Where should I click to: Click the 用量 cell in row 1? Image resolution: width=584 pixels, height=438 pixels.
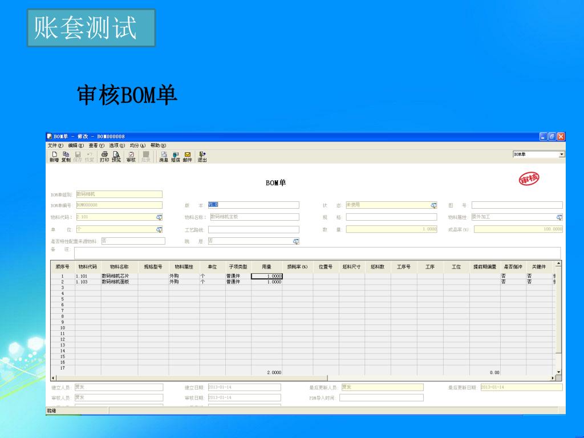267,277
